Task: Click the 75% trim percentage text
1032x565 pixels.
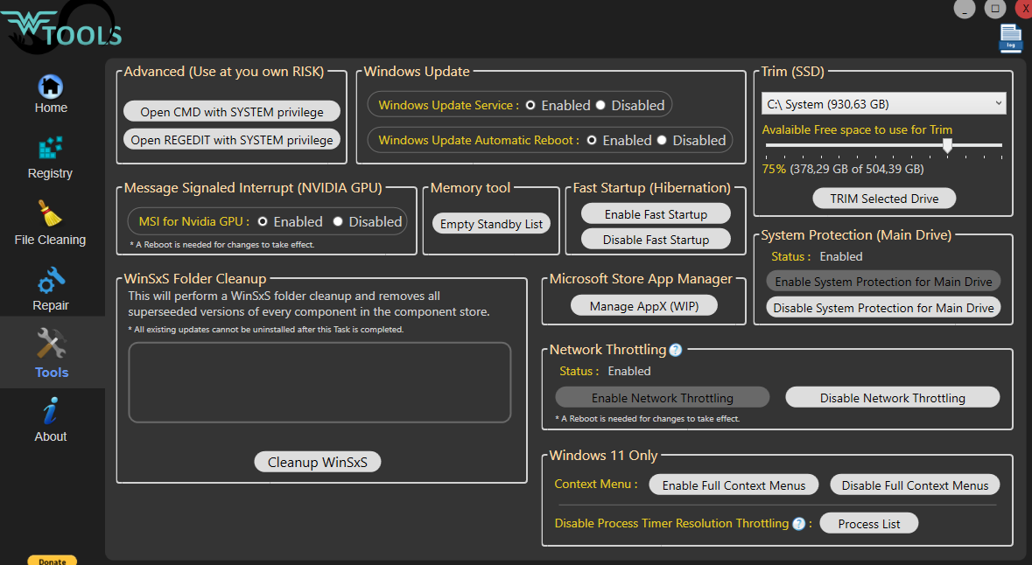Action: coord(774,169)
